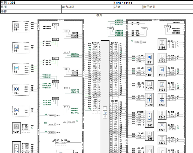Click the car symbol in the 73-- box
The width and height of the screenshot is (193, 153).
pyautogui.click(x=17, y=110)
